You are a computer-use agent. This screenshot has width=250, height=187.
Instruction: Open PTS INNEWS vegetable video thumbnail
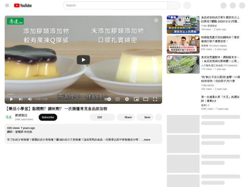(183, 64)
